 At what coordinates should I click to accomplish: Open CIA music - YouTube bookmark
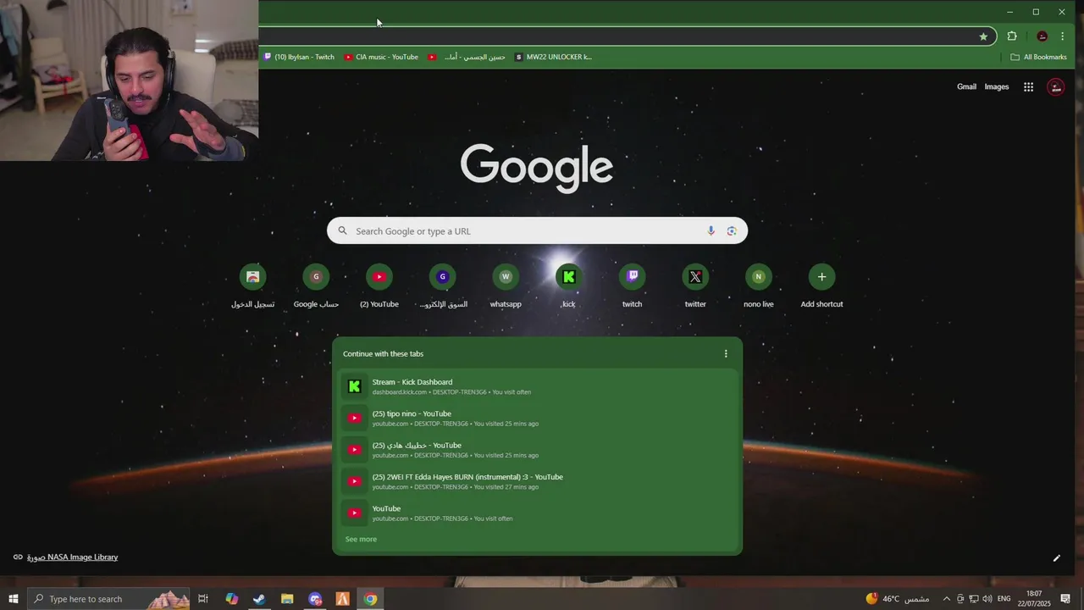381,57
